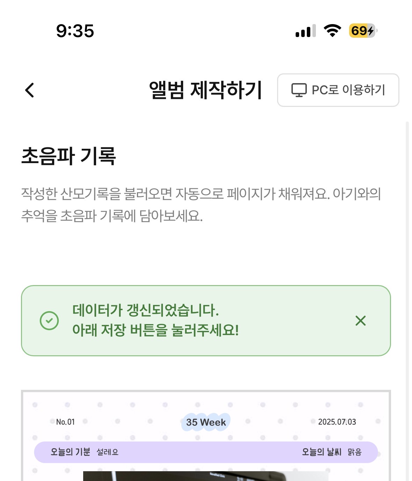
Task: Click the 2025.07.03 date on the page
Action: pyautogui.click(x=337, y=422)
